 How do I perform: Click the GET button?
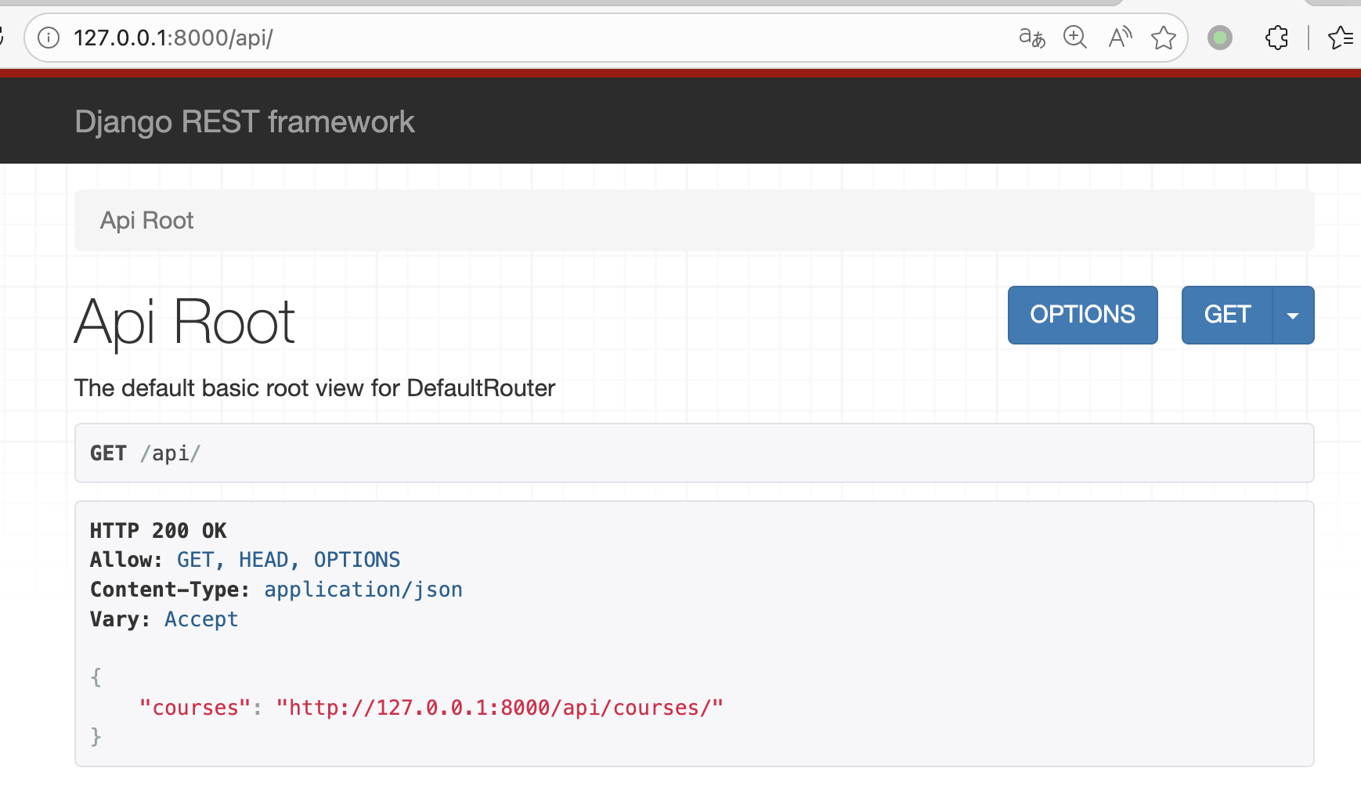click(x=1227, y=315)
